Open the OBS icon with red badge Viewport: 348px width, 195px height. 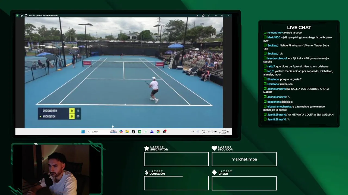click(x=164, y=132)
